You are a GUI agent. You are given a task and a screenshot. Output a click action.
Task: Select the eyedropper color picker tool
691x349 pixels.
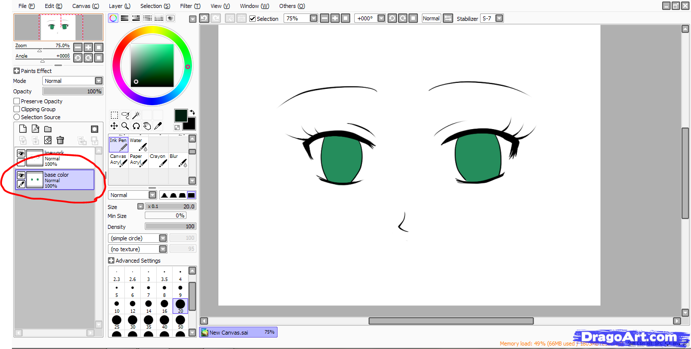pos(158,126)
